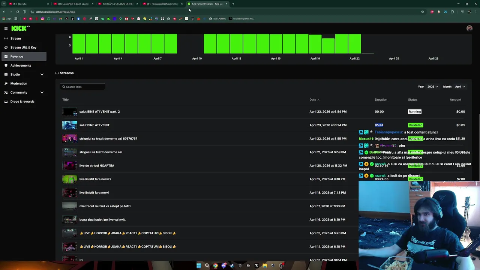
Task: Click the Search titles input field
Action: [x=82, y=87]
